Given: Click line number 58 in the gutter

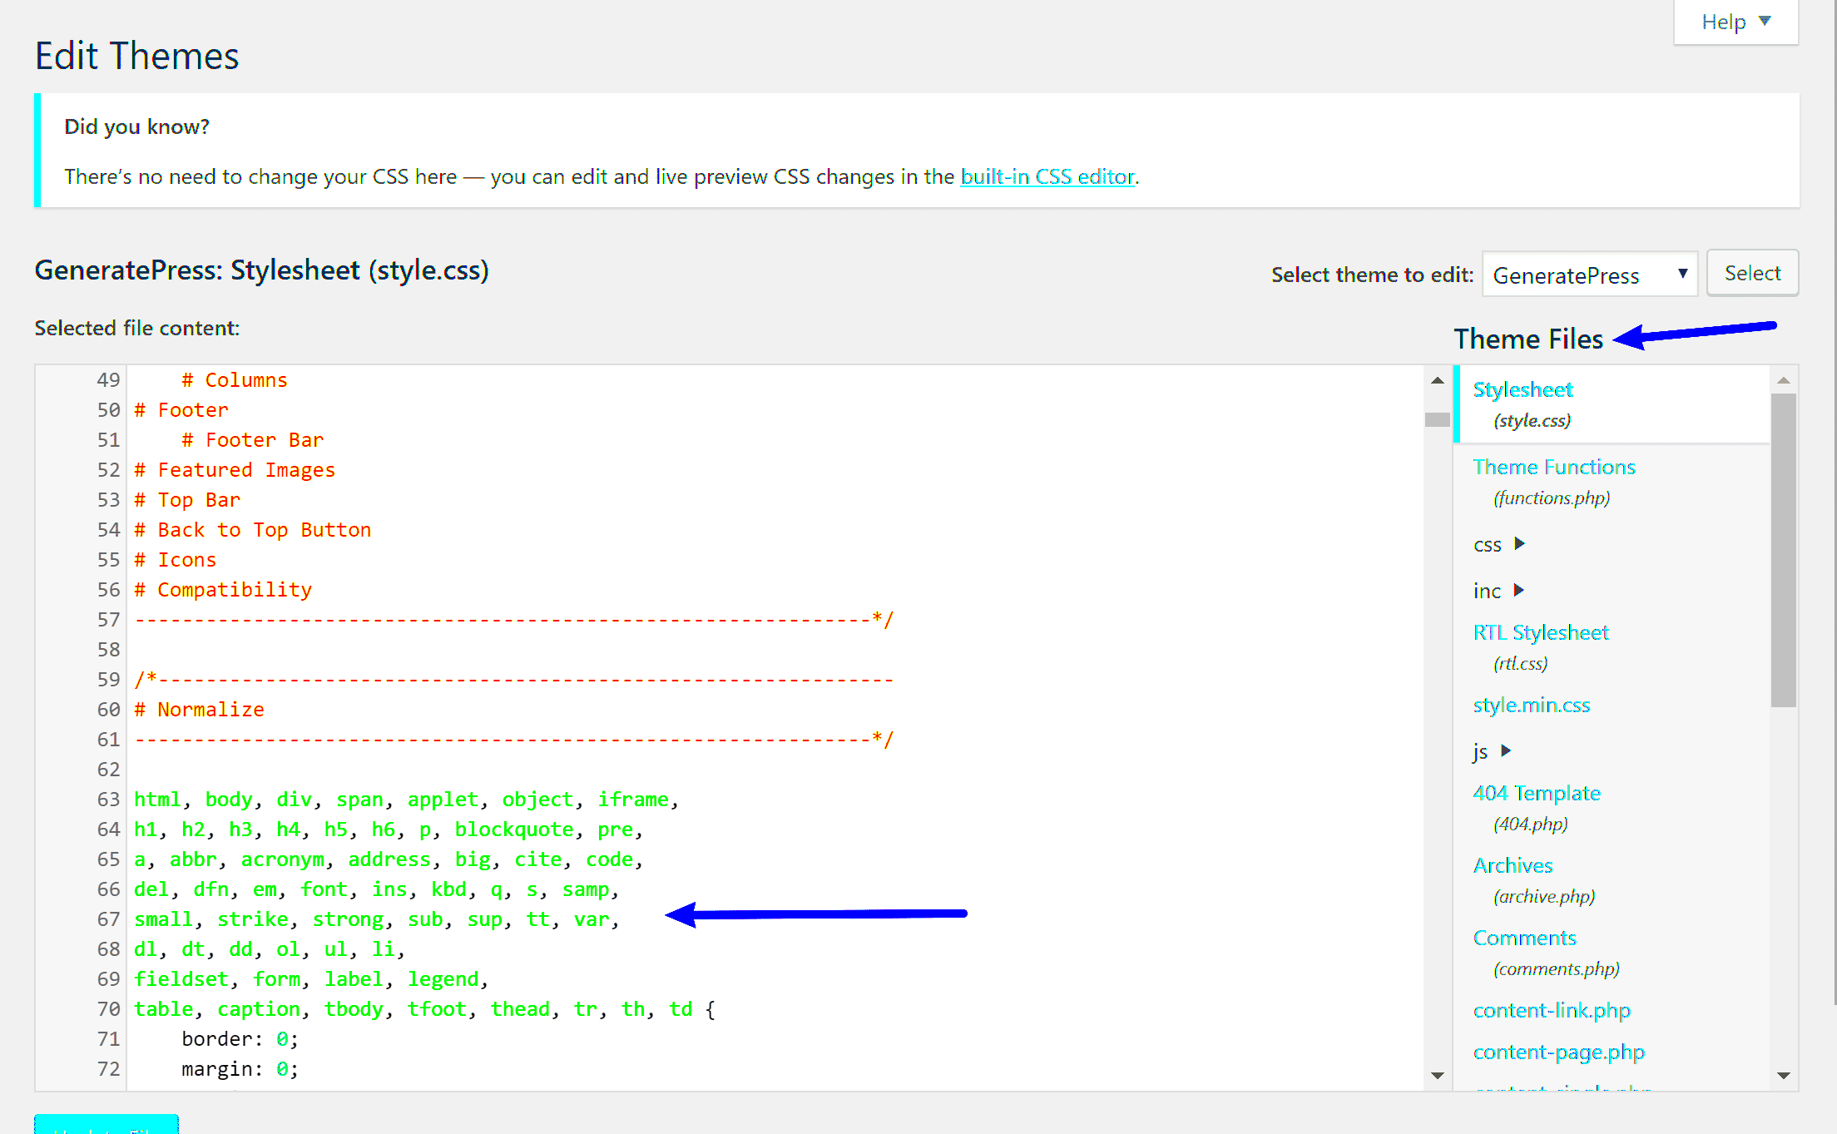Looking at the screenshot, I should [108, 649].
